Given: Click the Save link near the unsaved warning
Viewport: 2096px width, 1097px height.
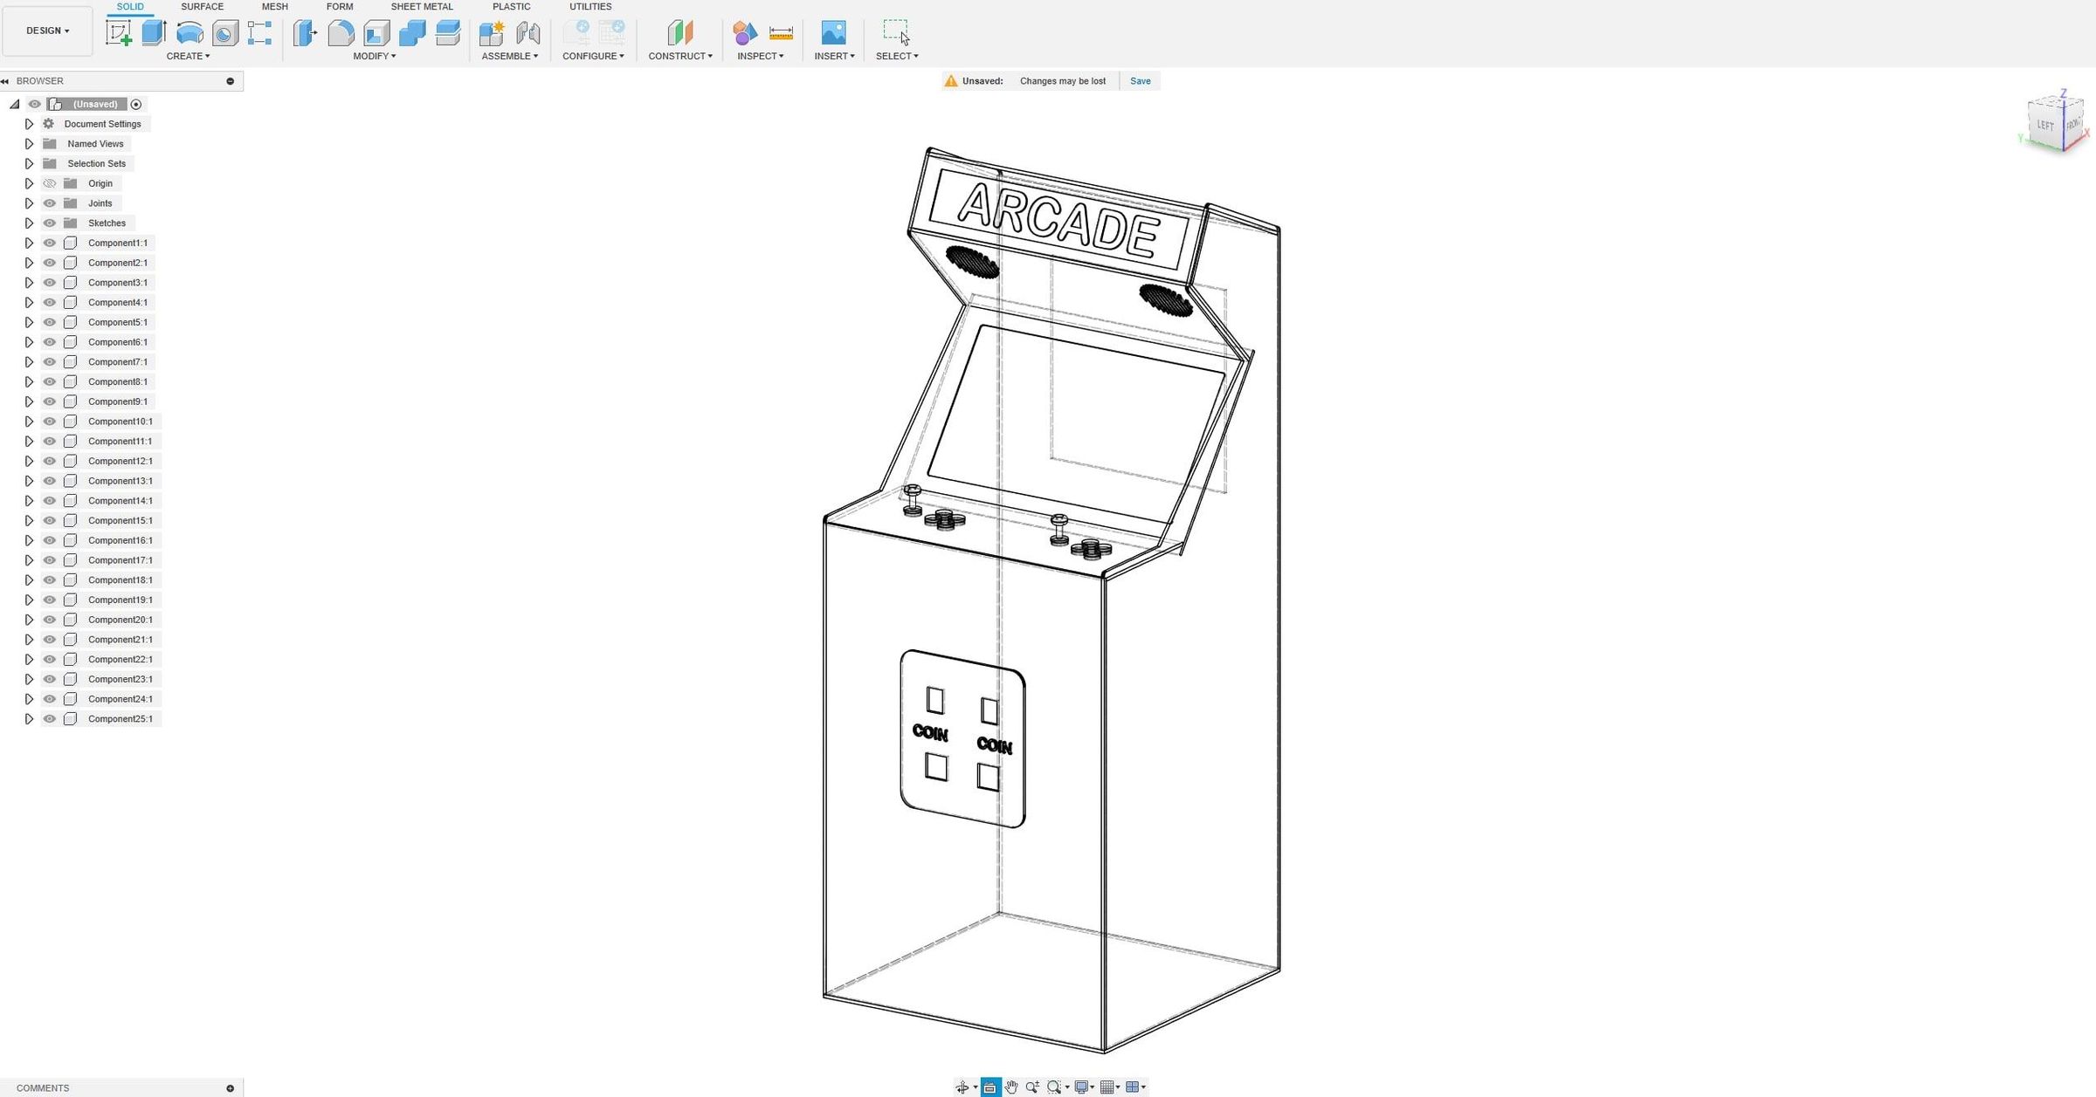Looking at the screenshot, I should tap(1140, 80).
